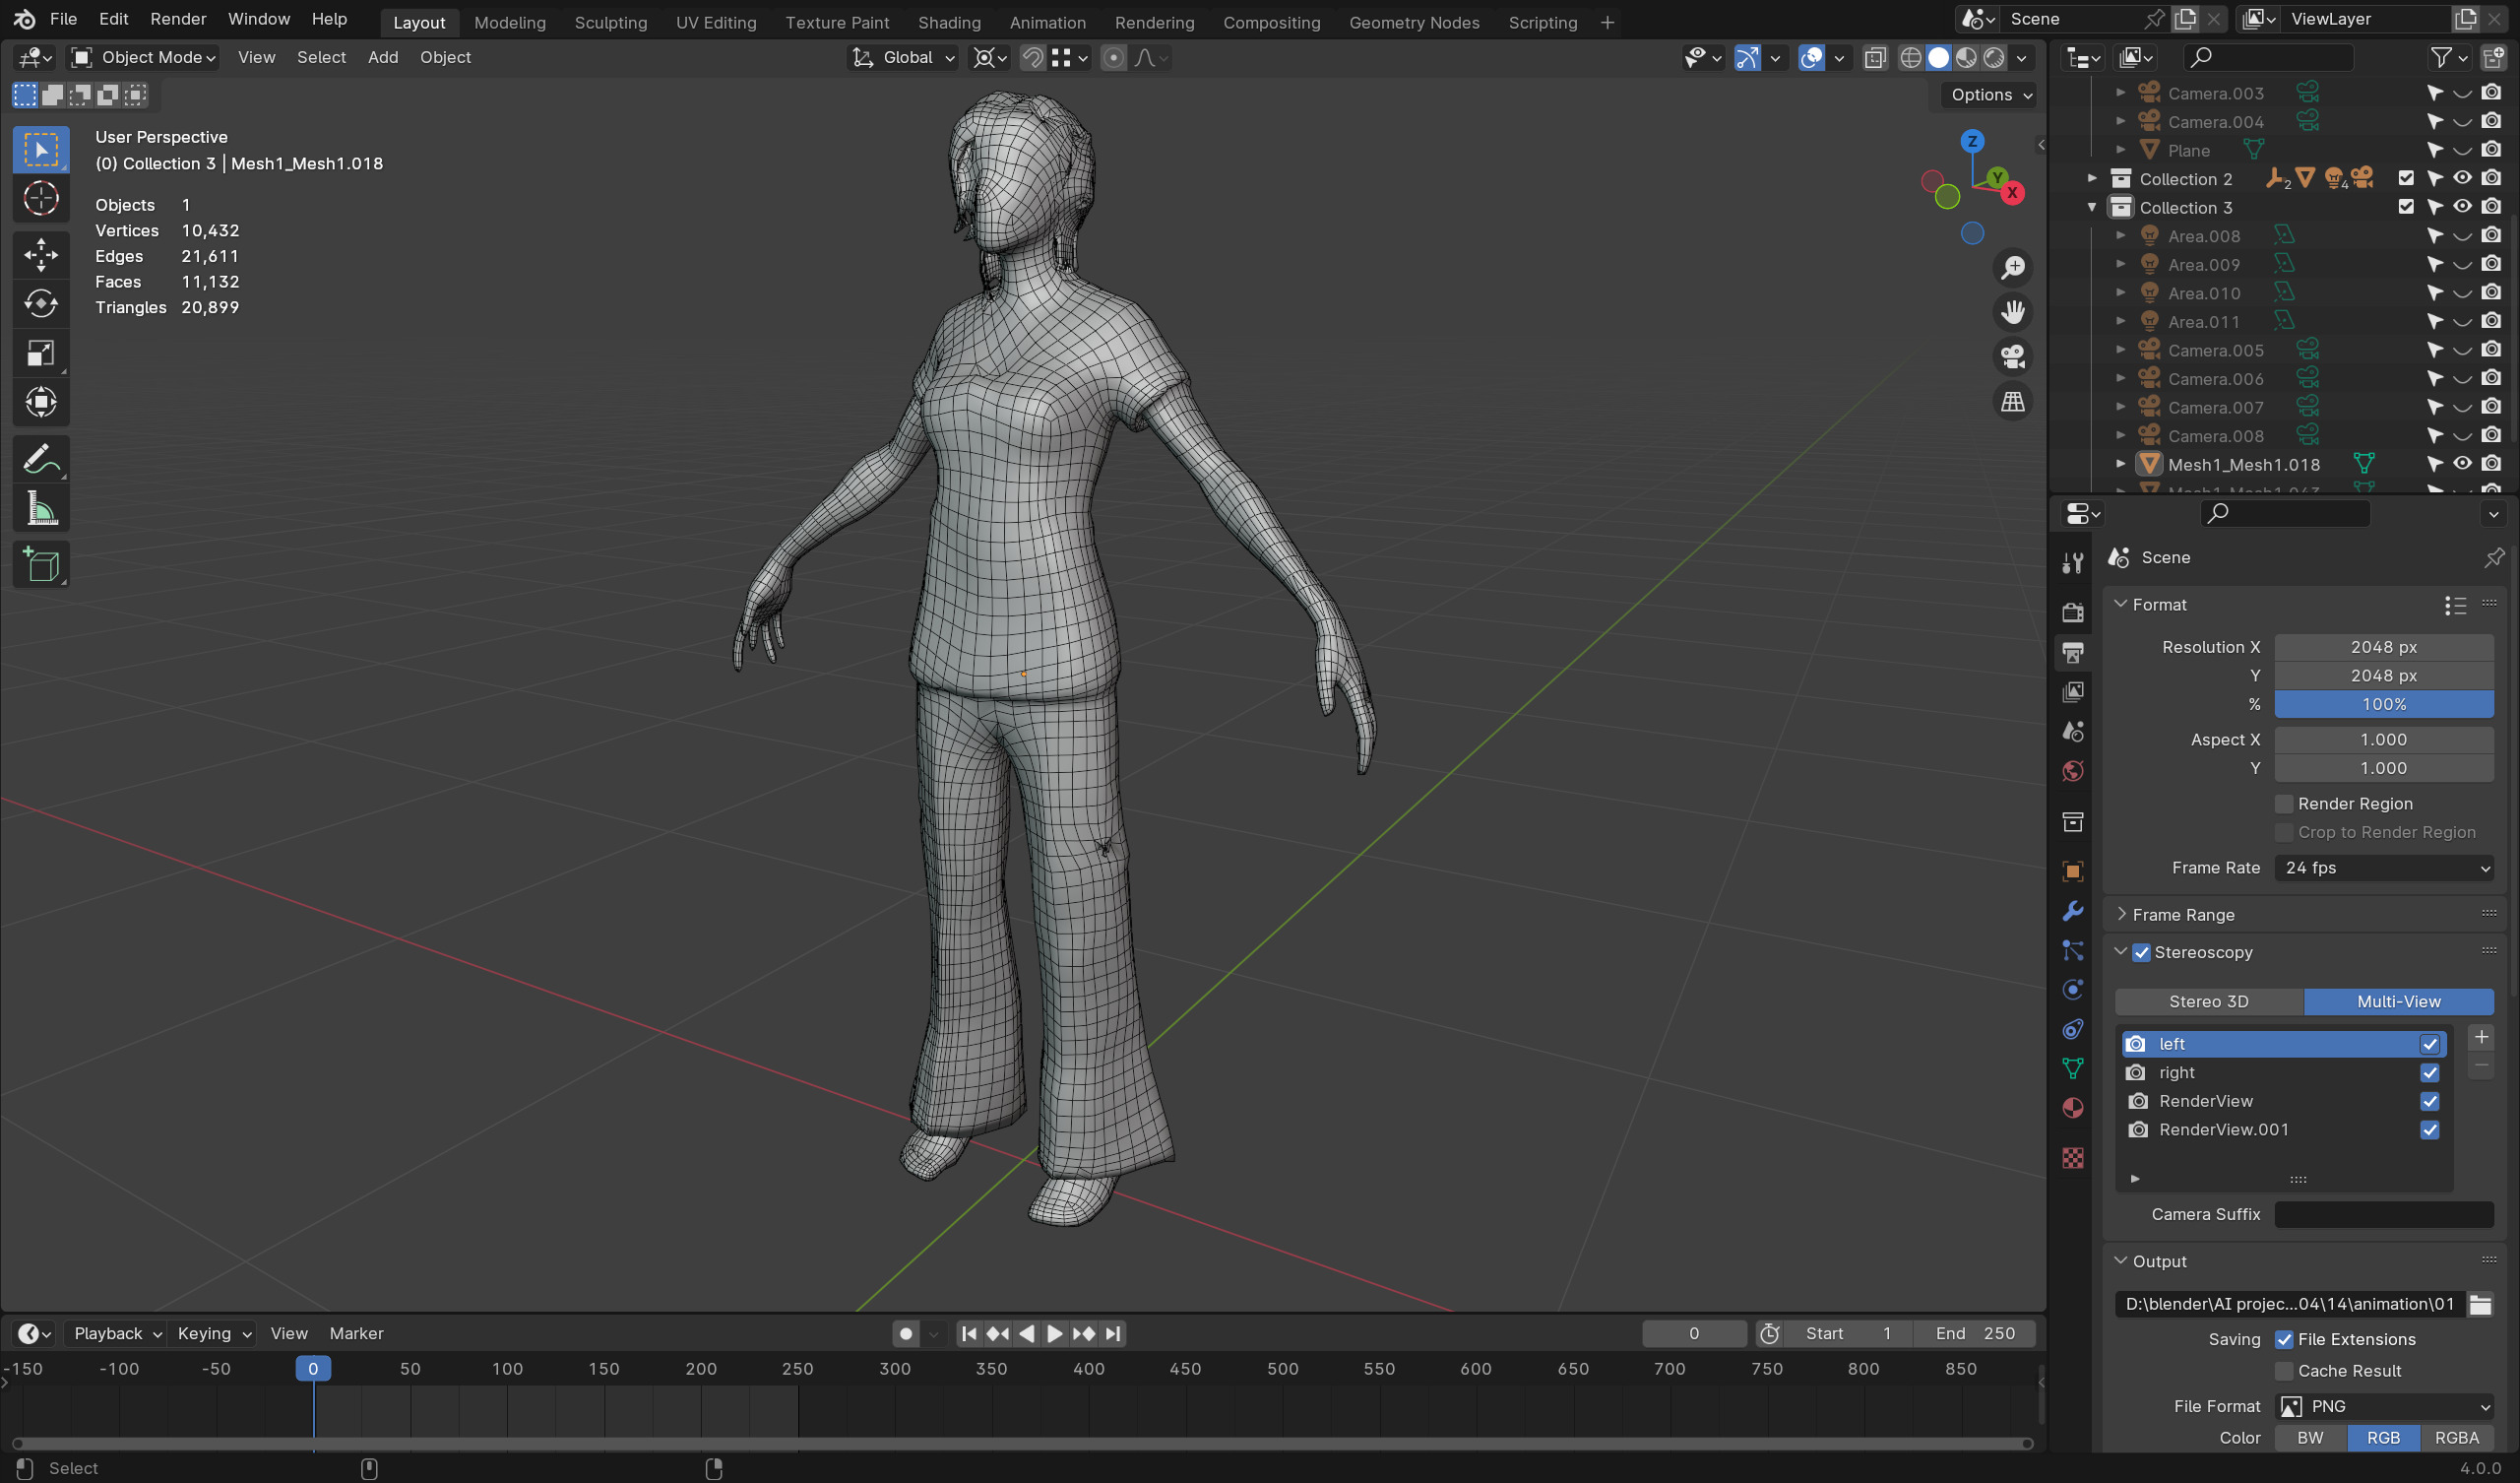Image resolution: width=2520 pixels, height=1483 pixels.
Task: Open the Frame Rate 24 fps dropdown
Action: click(2384, 868)
